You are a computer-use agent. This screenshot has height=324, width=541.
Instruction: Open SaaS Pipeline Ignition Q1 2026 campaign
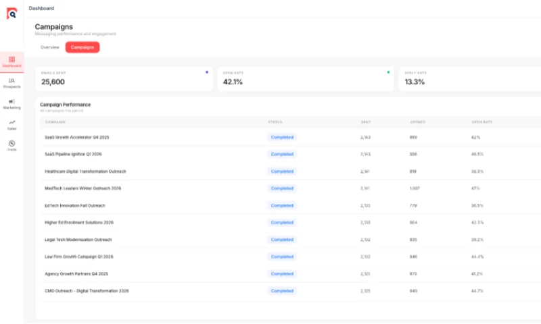click(x=73, y=154)
